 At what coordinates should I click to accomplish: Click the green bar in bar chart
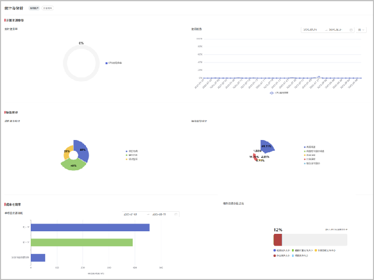pos(81,242)
